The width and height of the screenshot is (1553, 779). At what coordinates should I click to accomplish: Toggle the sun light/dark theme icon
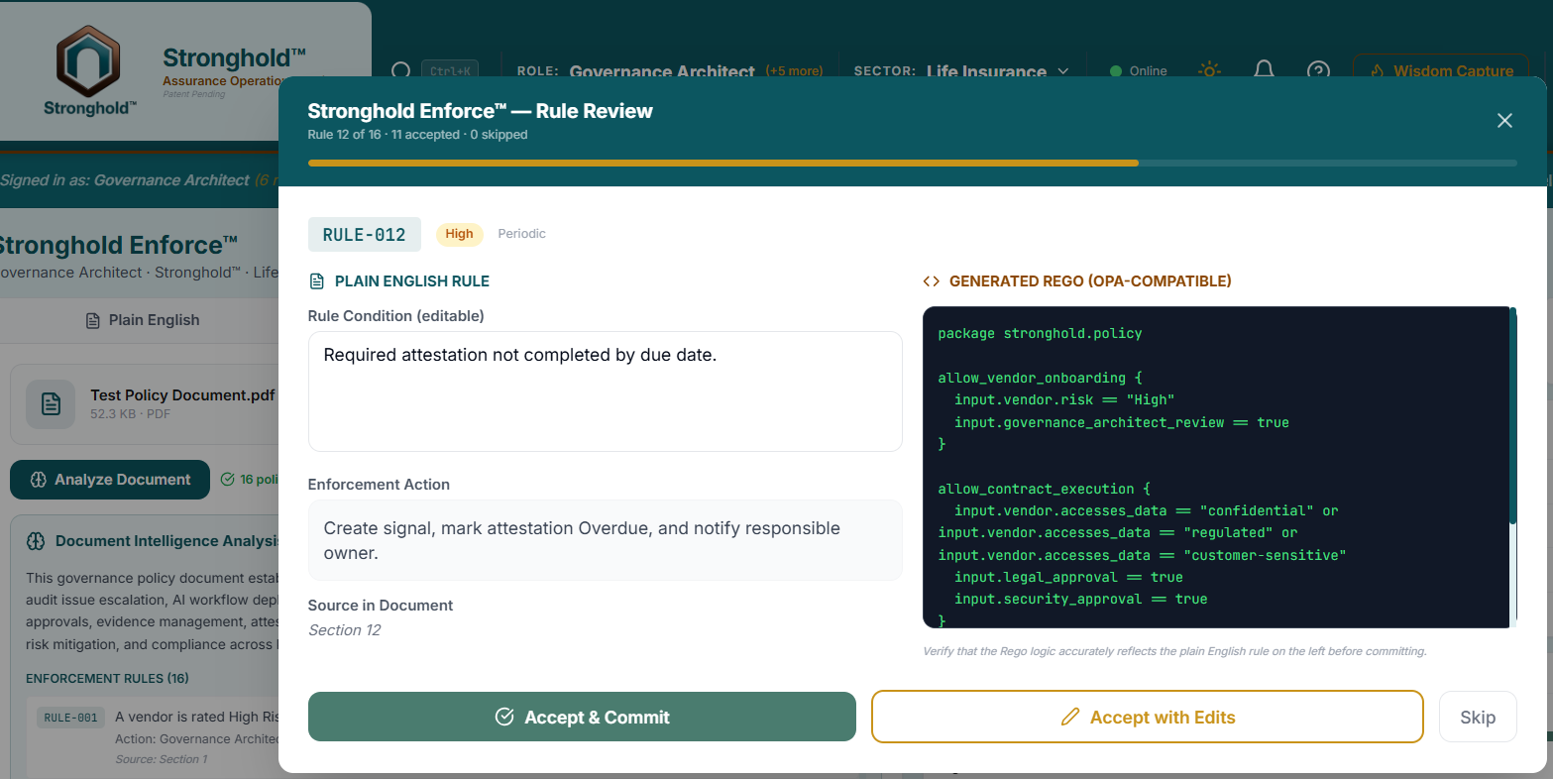coord(1208,71)
